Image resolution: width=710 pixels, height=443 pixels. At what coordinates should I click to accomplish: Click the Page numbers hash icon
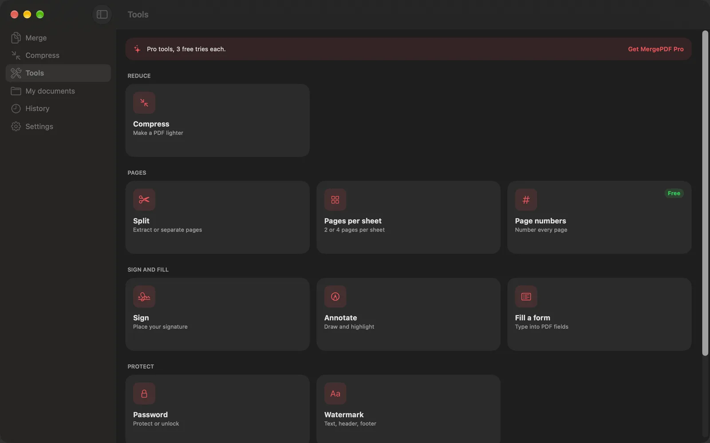[x=526, y=200]
